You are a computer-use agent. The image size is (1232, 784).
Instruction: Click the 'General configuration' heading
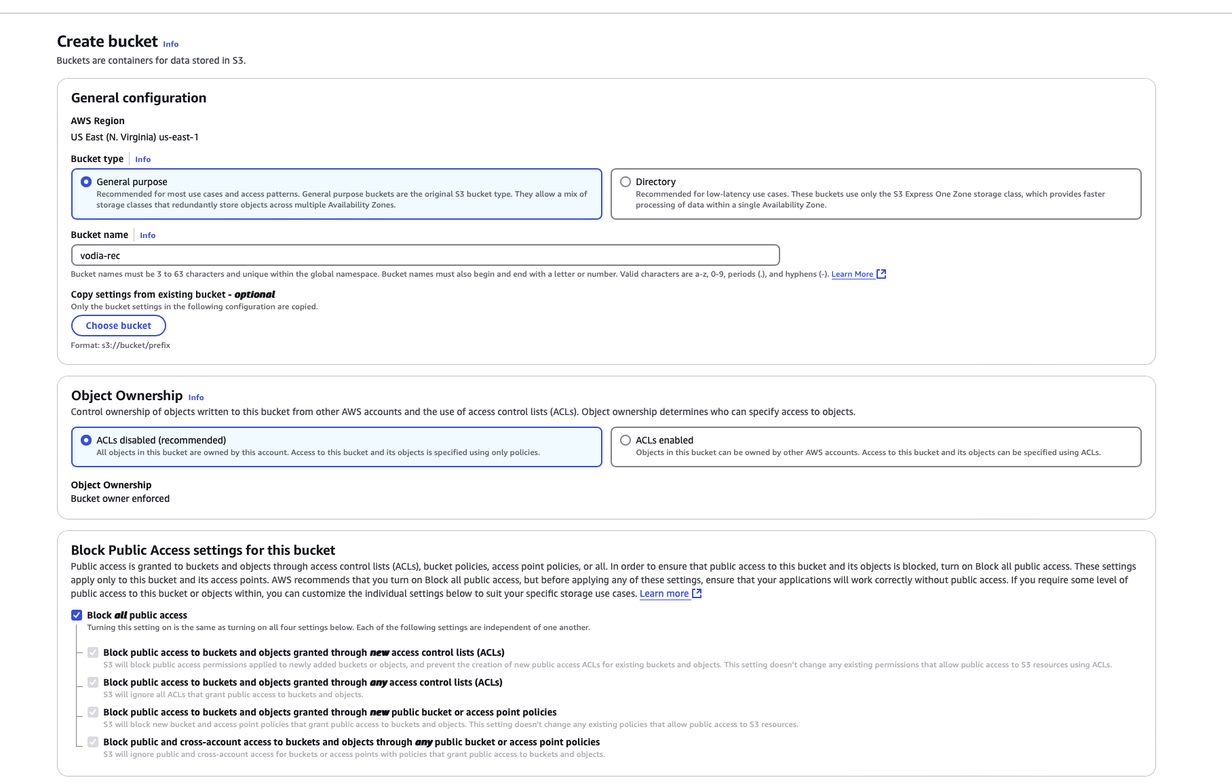pos(138,98)
